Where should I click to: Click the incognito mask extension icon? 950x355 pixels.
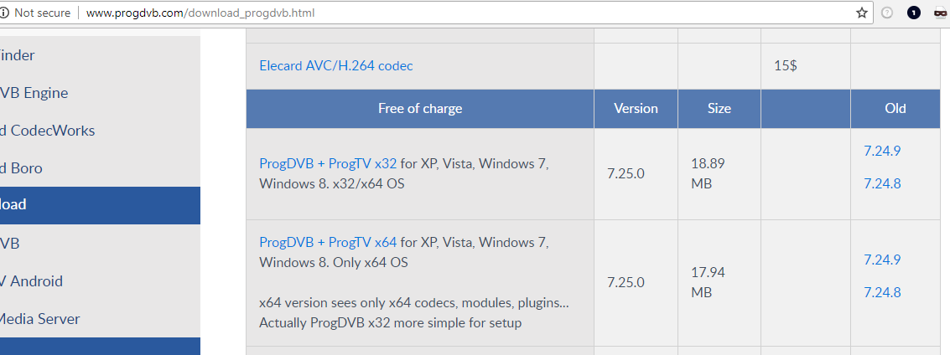coord(941,13)
